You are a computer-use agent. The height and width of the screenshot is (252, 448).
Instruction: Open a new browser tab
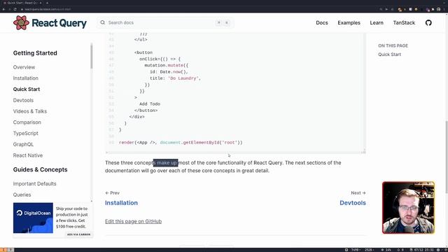pyautogui.click(x=47, y=3)
